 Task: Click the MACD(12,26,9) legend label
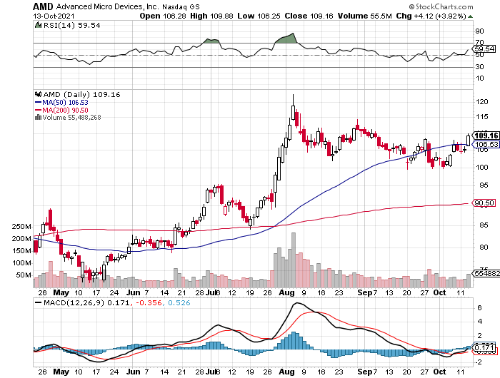[x=74, y=303]
